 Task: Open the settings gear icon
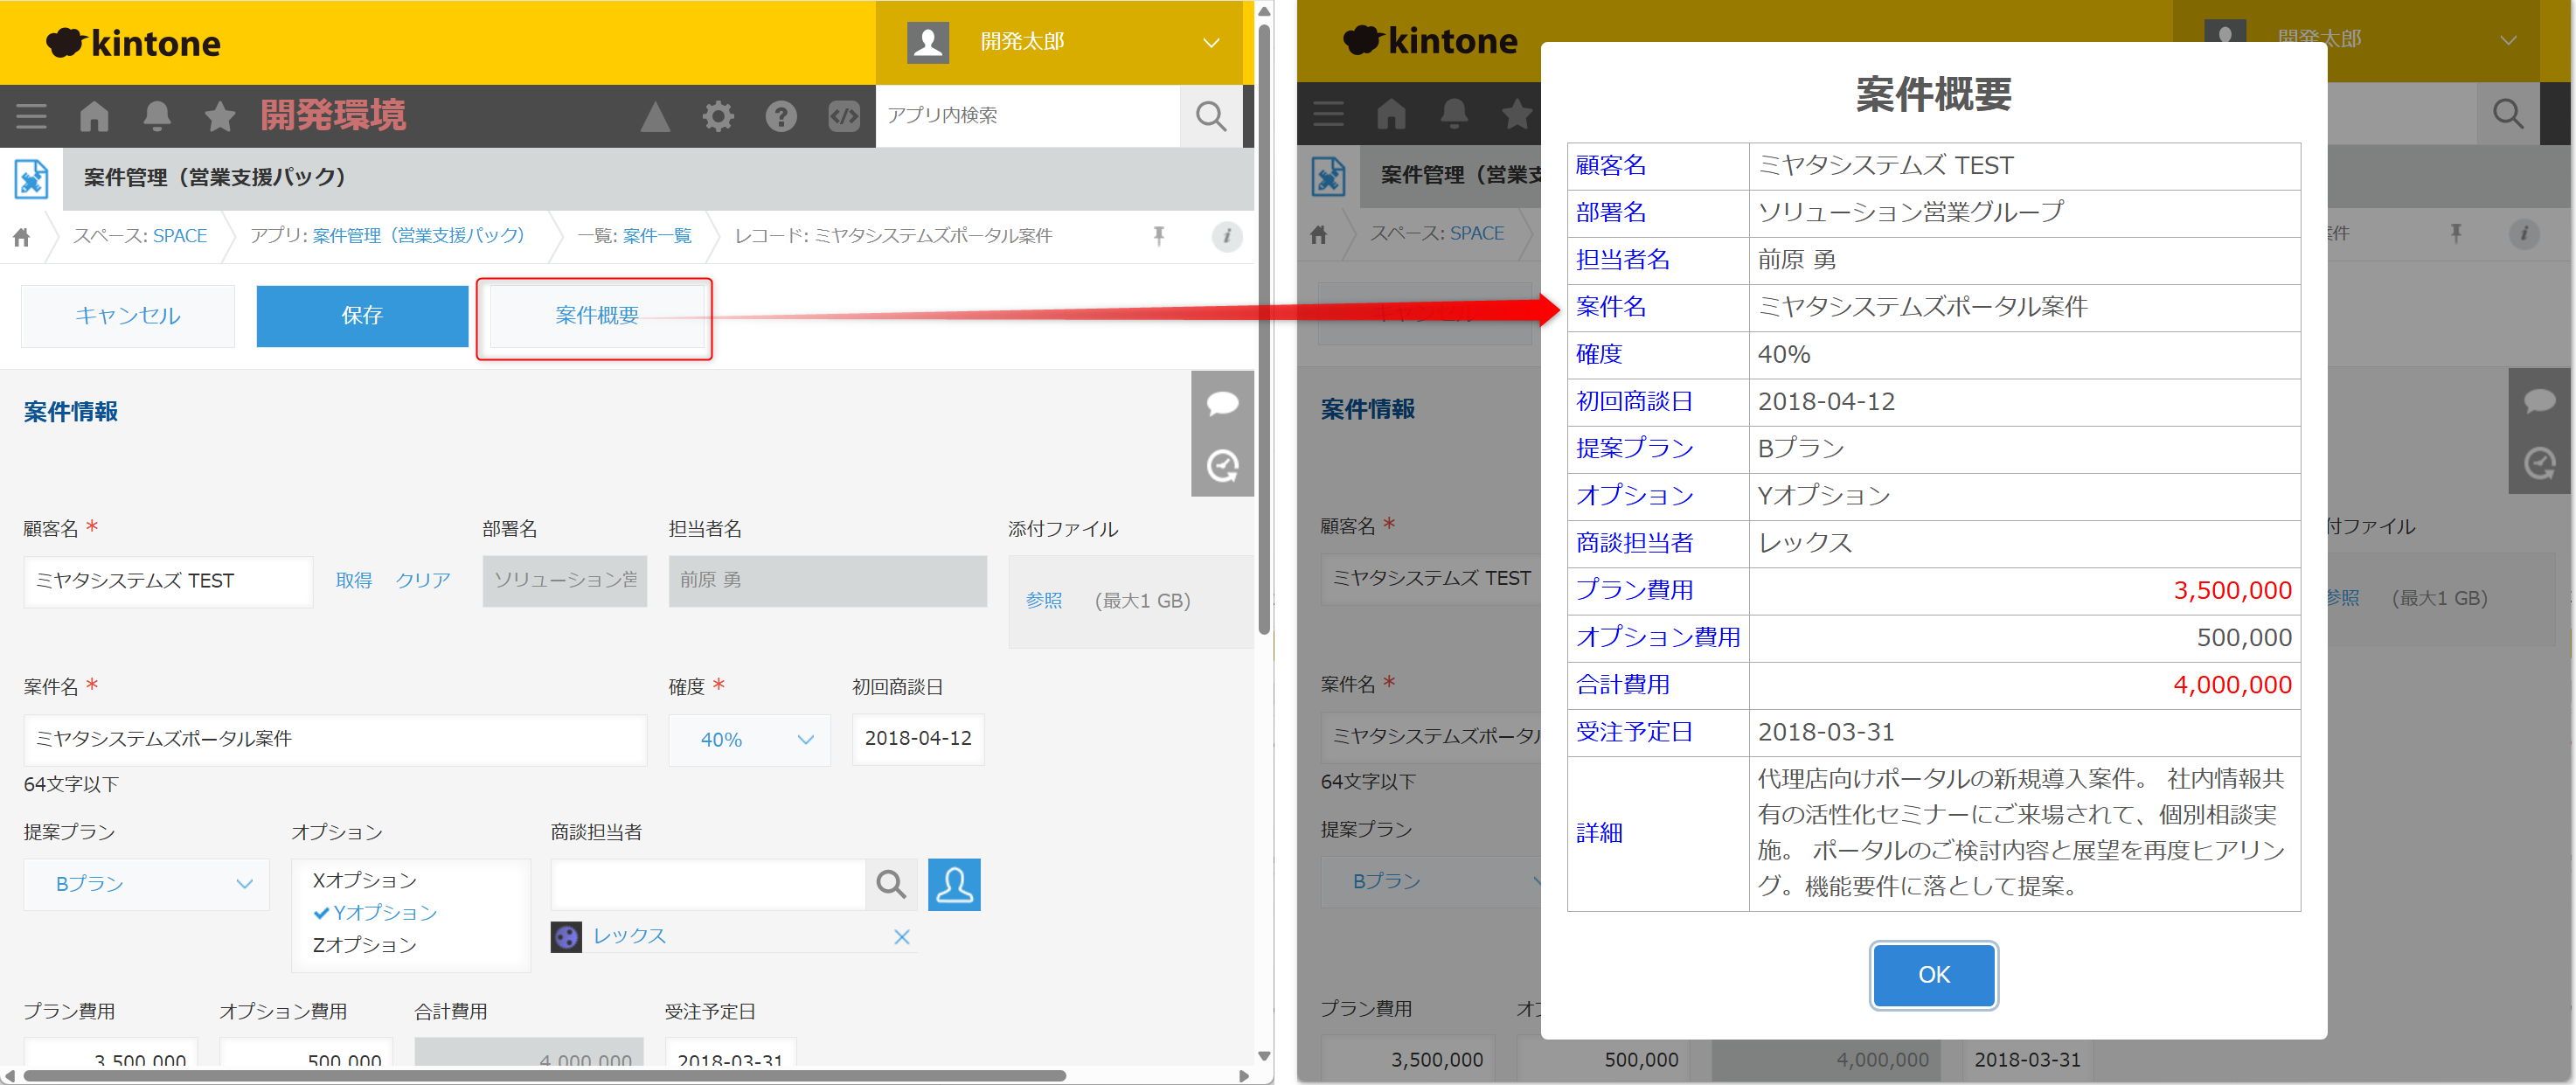coord(718,116)
